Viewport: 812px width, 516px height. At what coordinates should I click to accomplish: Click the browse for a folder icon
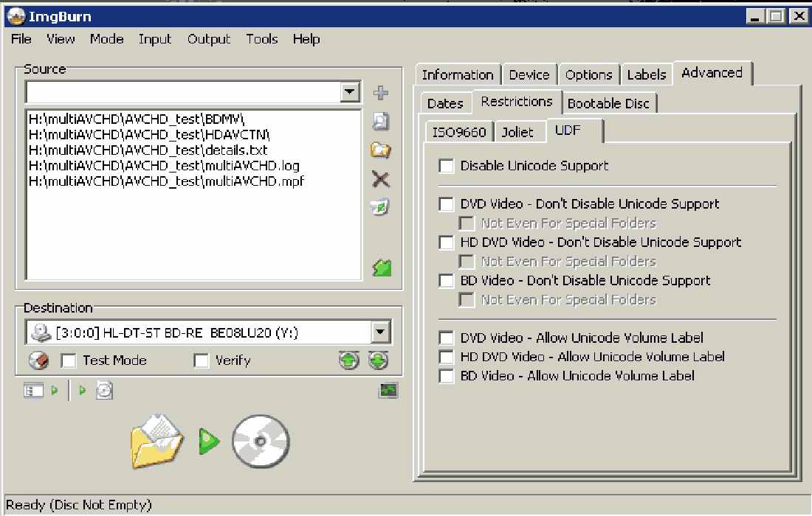pos(381,150)
